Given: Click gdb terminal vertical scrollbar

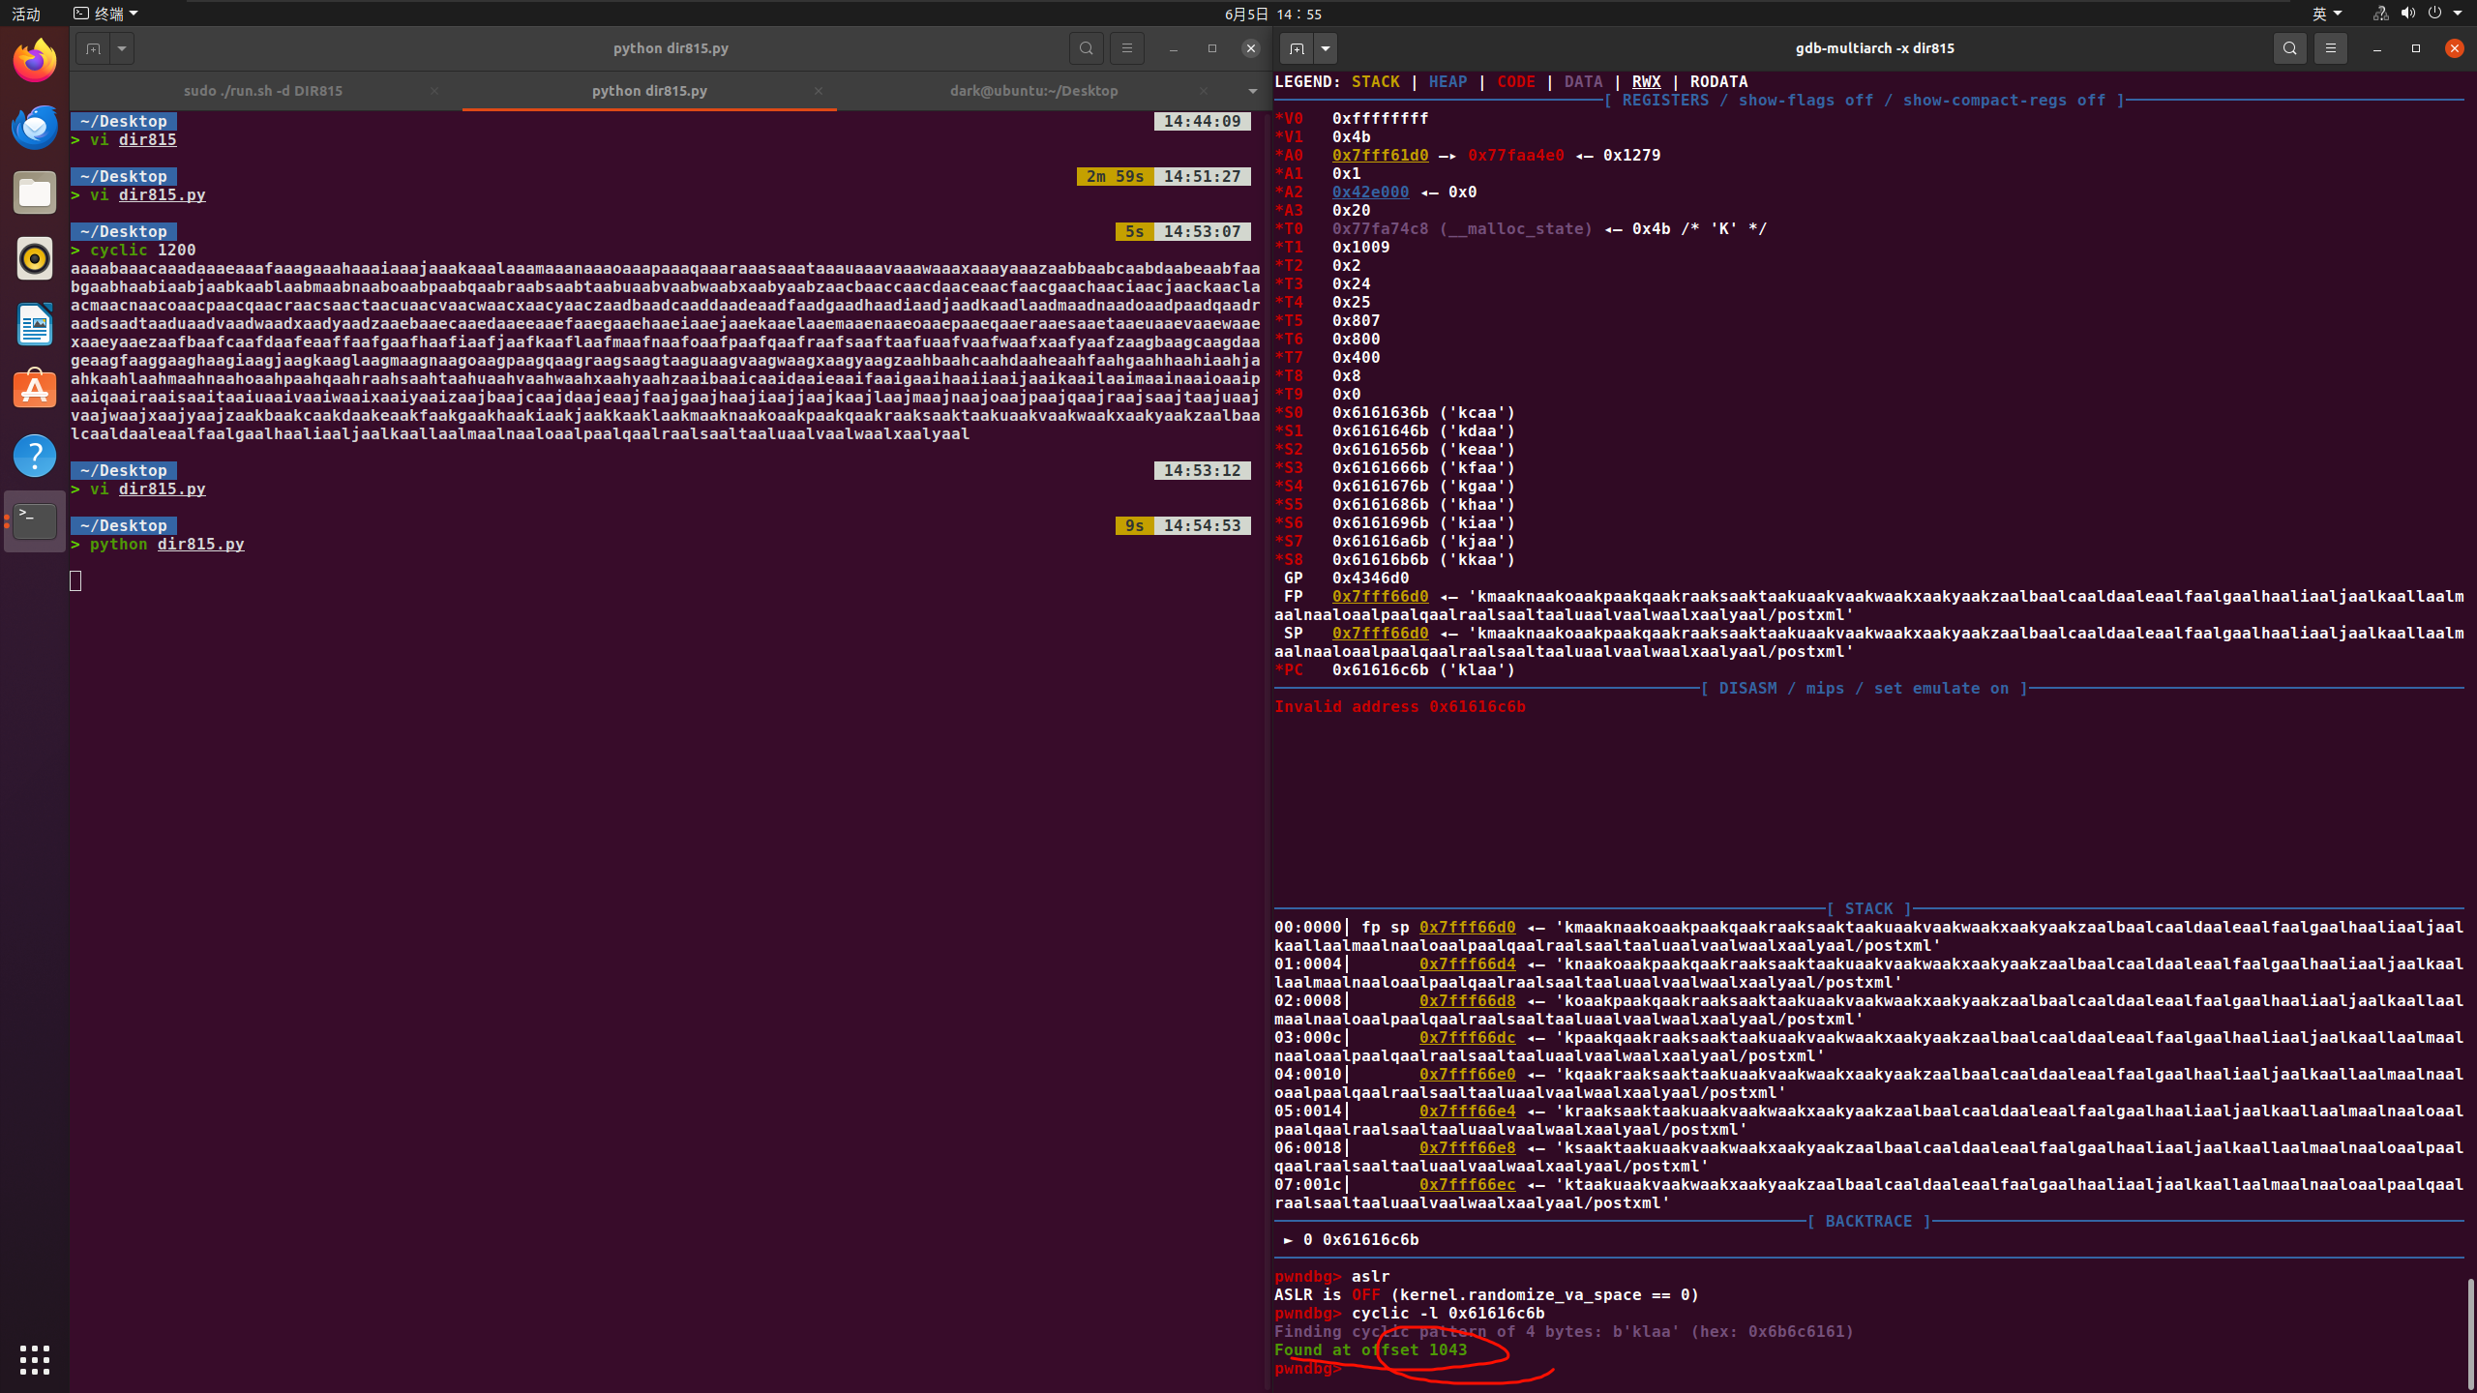Looking at the screenshot, I should coord(2469,1333).
